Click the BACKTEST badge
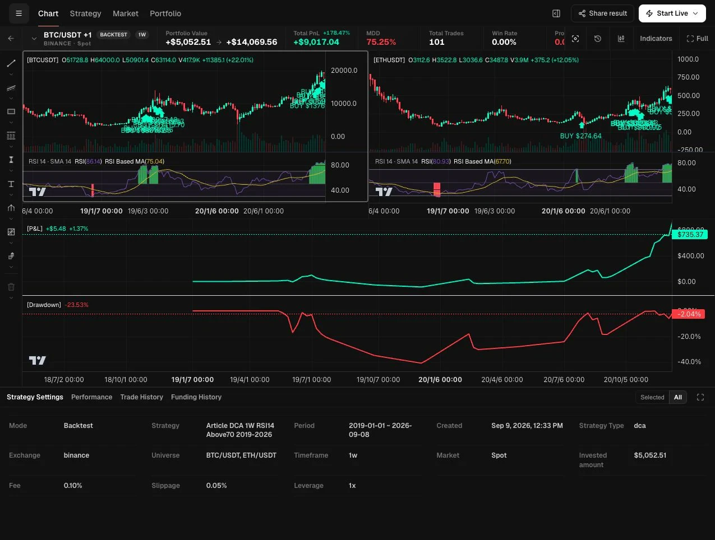Screen dimensions: 715x540 tap(113, 35)
